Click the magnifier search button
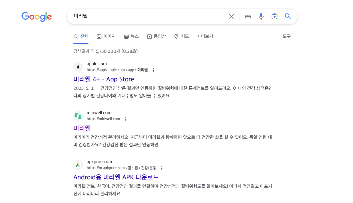The image size is (353, 203). (x=288, y=16)
